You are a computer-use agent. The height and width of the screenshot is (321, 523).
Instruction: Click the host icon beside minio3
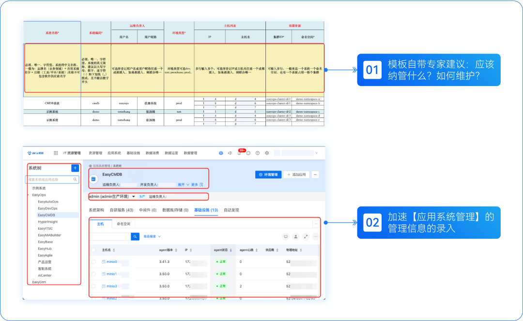[104, 286]
